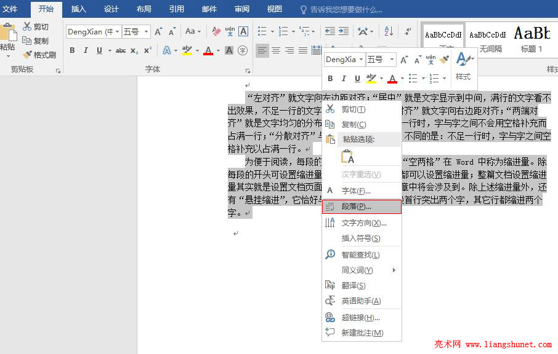Apply subscript formatting
Screen dimensions: 558x354
134,50
